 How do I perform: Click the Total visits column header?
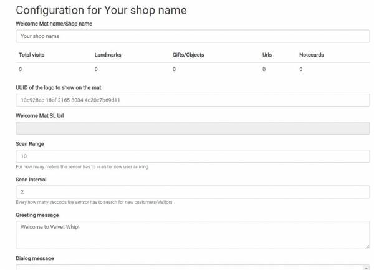click(x=32, y=55)
